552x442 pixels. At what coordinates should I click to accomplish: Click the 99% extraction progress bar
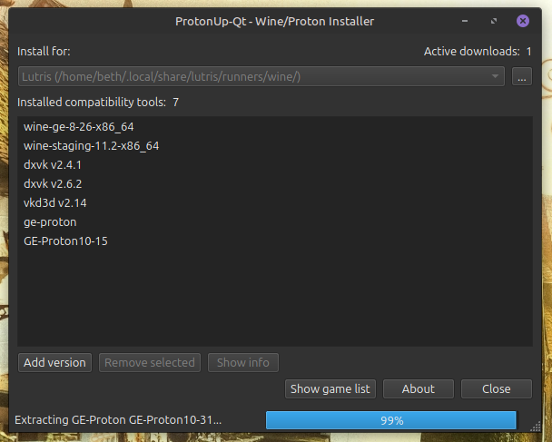(391, 420)
